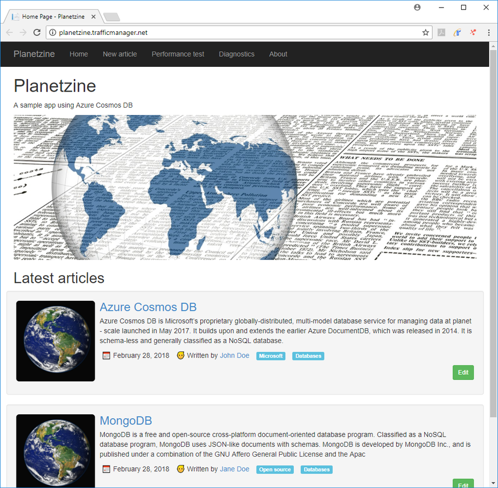This screenshot has width=498, height=488.
Task: Select the Home Page - Planetzine tab
Action: (53, 16)
